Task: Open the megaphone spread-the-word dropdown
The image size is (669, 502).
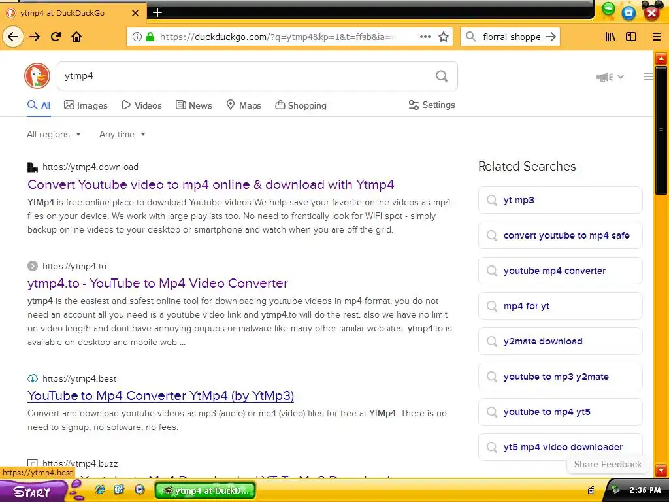Action: (x=610, y=77)
